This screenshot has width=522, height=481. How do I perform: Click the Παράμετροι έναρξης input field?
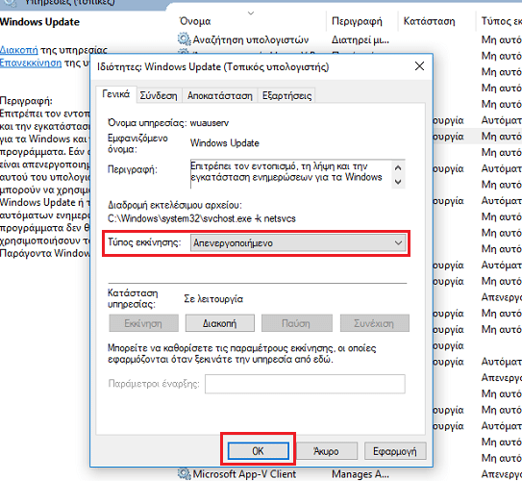[x=305, y=384]
